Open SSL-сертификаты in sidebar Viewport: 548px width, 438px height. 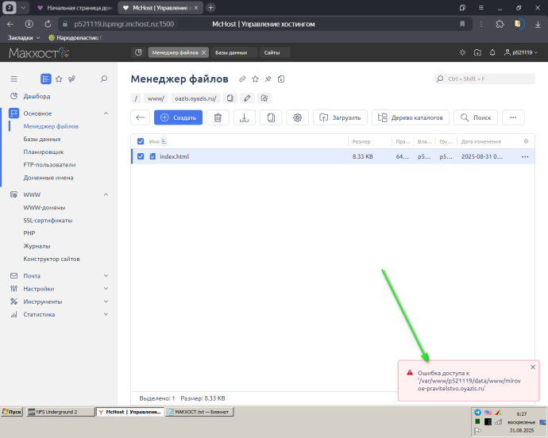pos(48,221)
